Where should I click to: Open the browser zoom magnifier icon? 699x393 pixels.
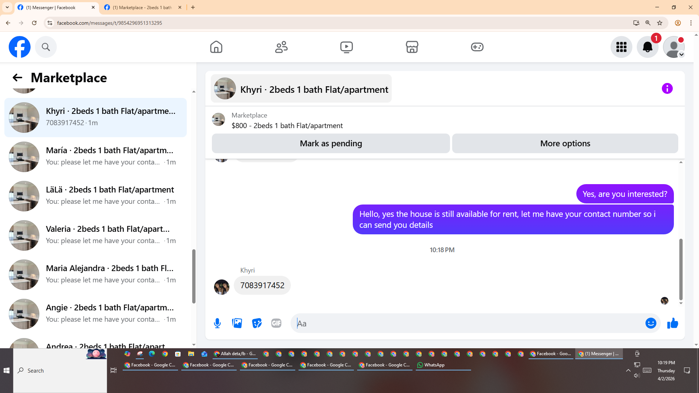[x=648, y=23]
